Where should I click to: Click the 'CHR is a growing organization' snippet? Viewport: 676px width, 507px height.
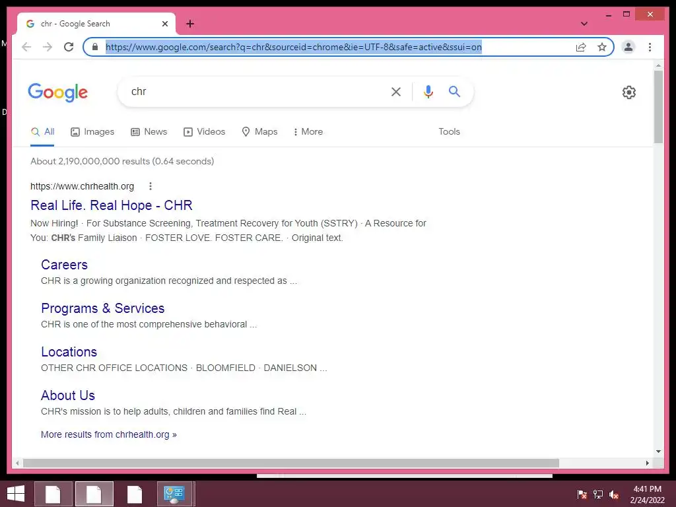tap(169, 281)
